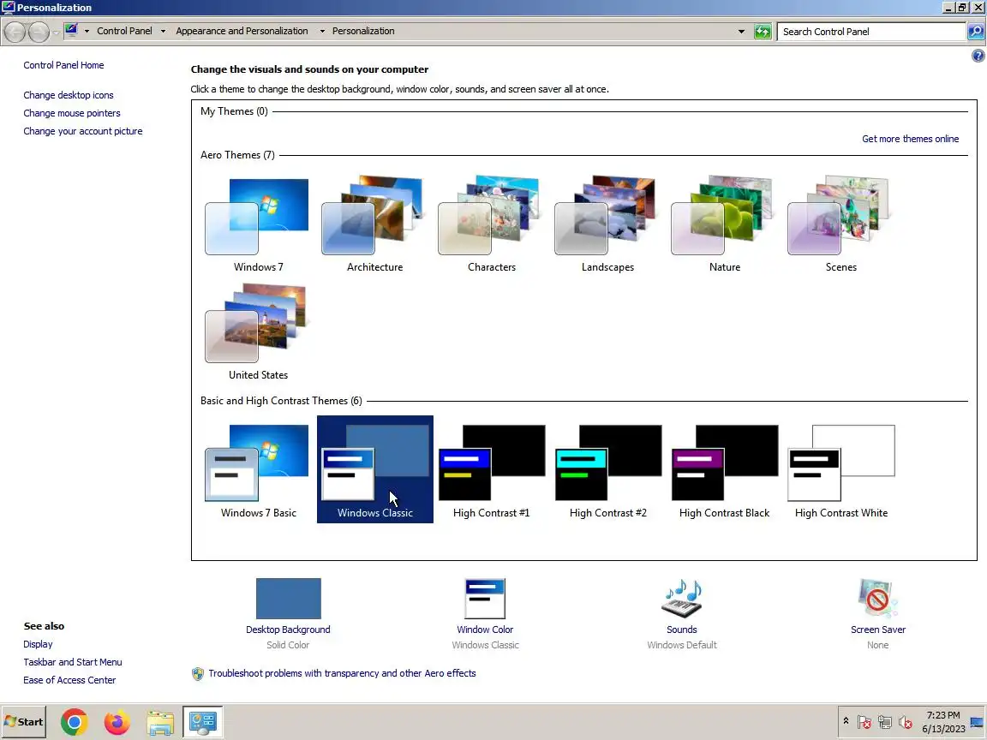Open the Start menu

(x=24, y=722)
